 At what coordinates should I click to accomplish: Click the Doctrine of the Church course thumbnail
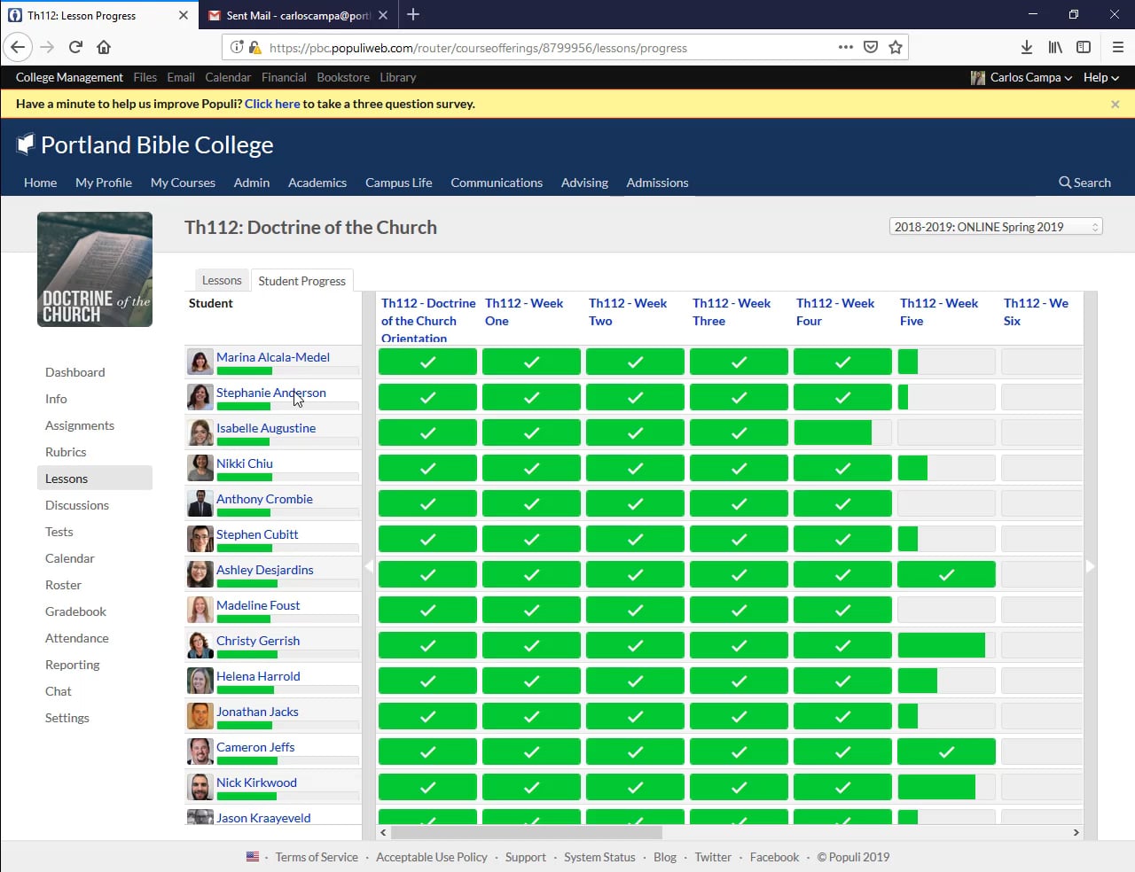coord(95,269)
